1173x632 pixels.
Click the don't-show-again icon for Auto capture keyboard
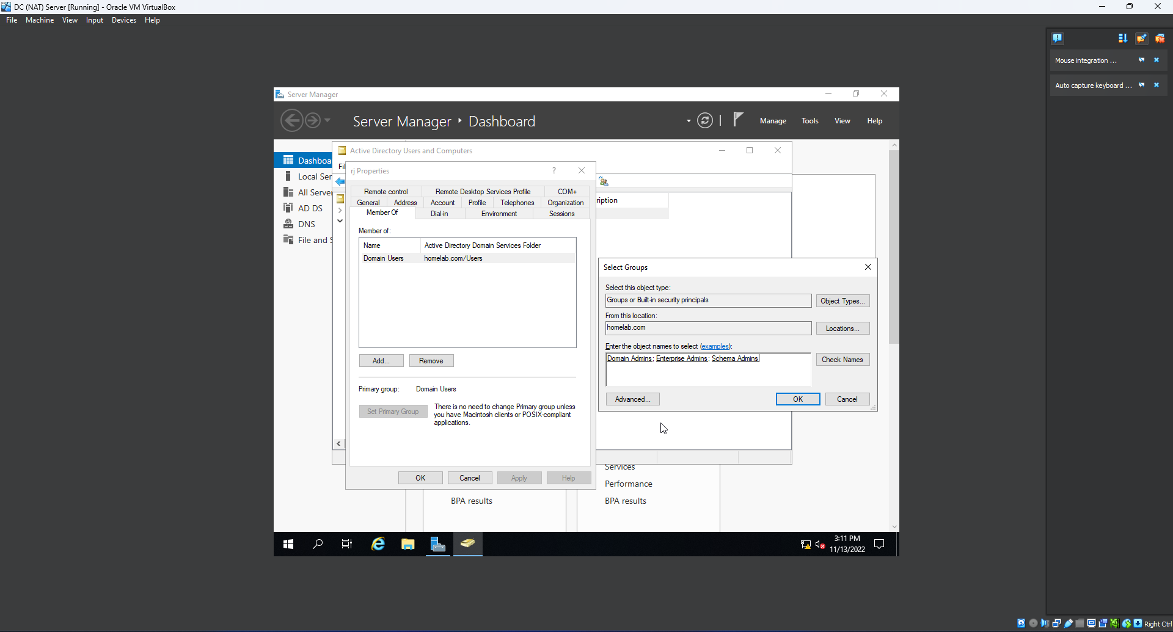pyautogui.click(x=1141, y=85)
